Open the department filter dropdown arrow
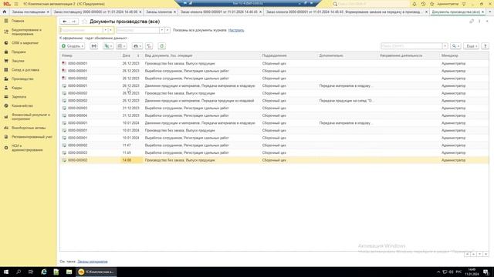 [106, 30]
